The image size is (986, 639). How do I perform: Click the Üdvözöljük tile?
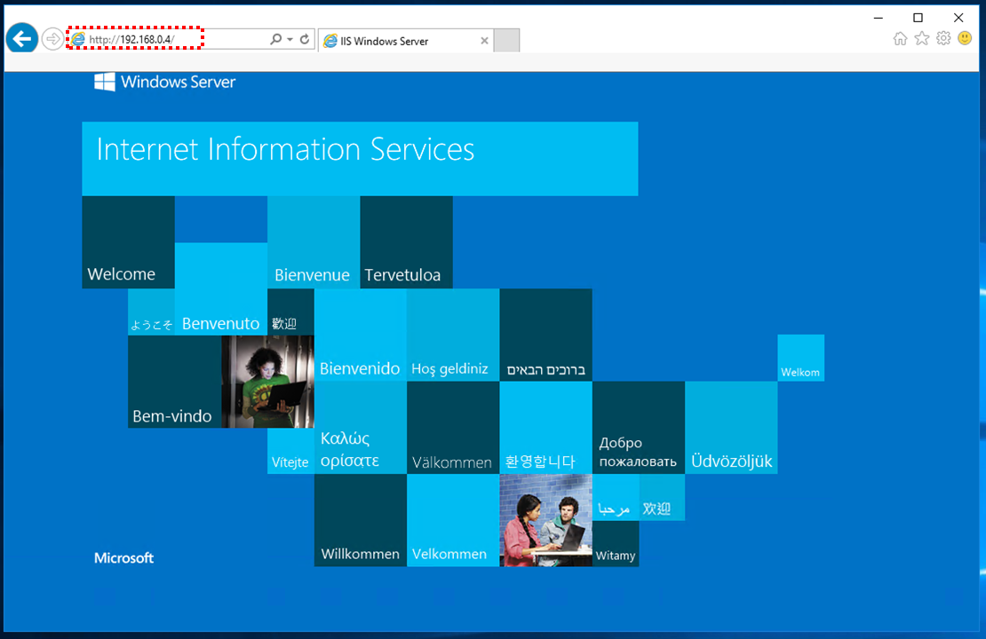coord(731,428)
